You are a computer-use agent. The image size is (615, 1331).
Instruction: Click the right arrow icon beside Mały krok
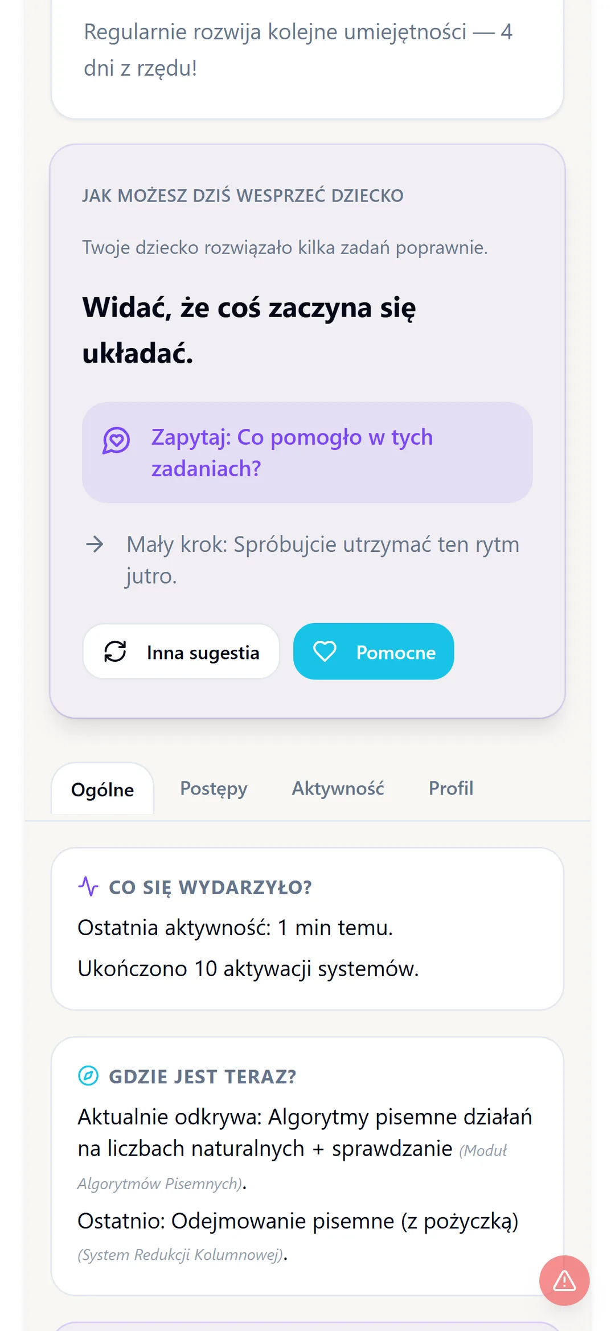tap(95, 544)
